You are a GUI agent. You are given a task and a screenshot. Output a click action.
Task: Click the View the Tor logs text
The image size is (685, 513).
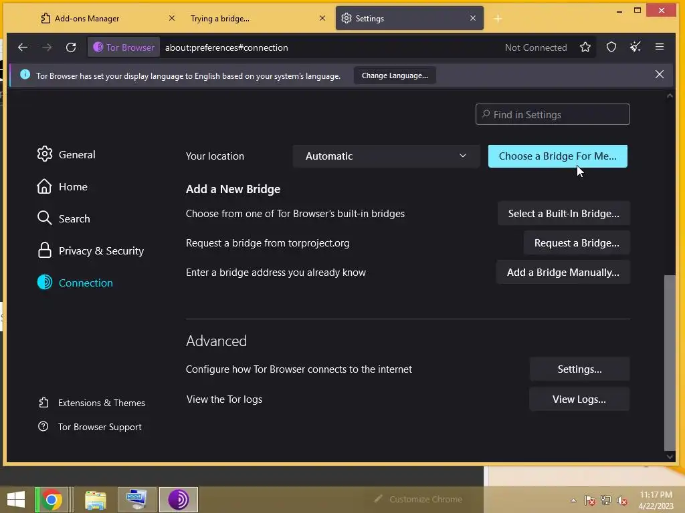pos(224,399)
